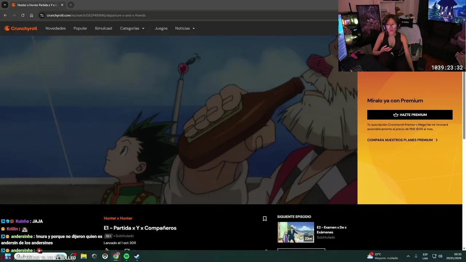Open the network tray icon

[x=434, y=256]
